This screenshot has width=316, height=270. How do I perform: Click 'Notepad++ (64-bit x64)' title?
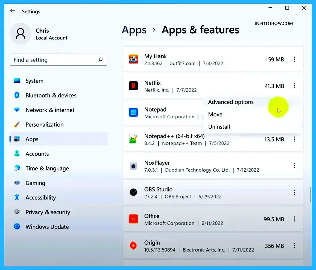(x=174, y=136)
